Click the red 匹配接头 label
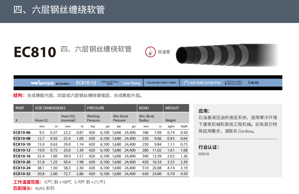Image resolution: width=299 pixels, height=194 pixels. point(23,188)
